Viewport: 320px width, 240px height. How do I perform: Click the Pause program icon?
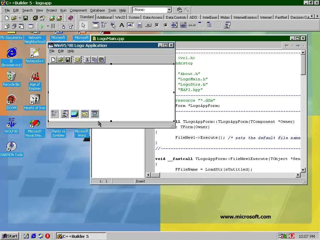pos(53,26)
